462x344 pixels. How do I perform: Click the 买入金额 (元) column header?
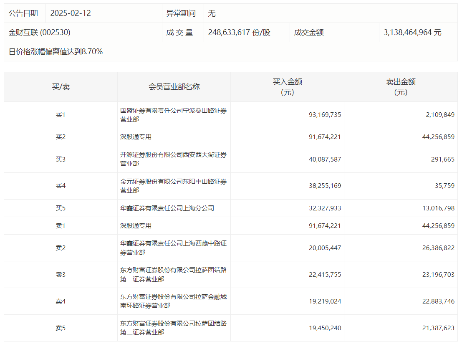pos(287,87)
